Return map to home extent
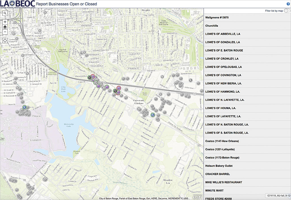 point(5,27)
